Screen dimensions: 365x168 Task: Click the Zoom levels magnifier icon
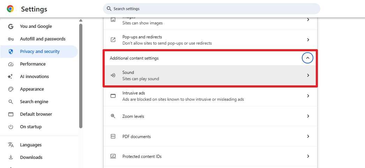(113, 116)
